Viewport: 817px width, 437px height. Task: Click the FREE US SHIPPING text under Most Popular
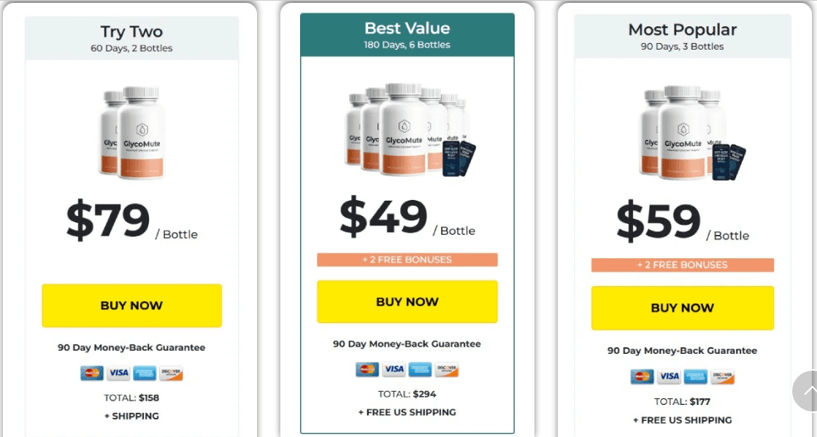coord(682,420)
